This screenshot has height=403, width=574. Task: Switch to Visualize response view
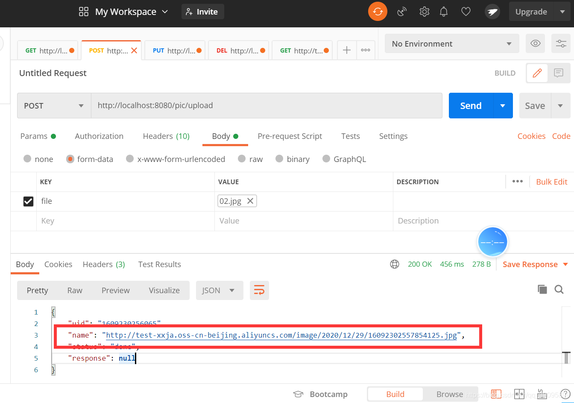point(164,290)
